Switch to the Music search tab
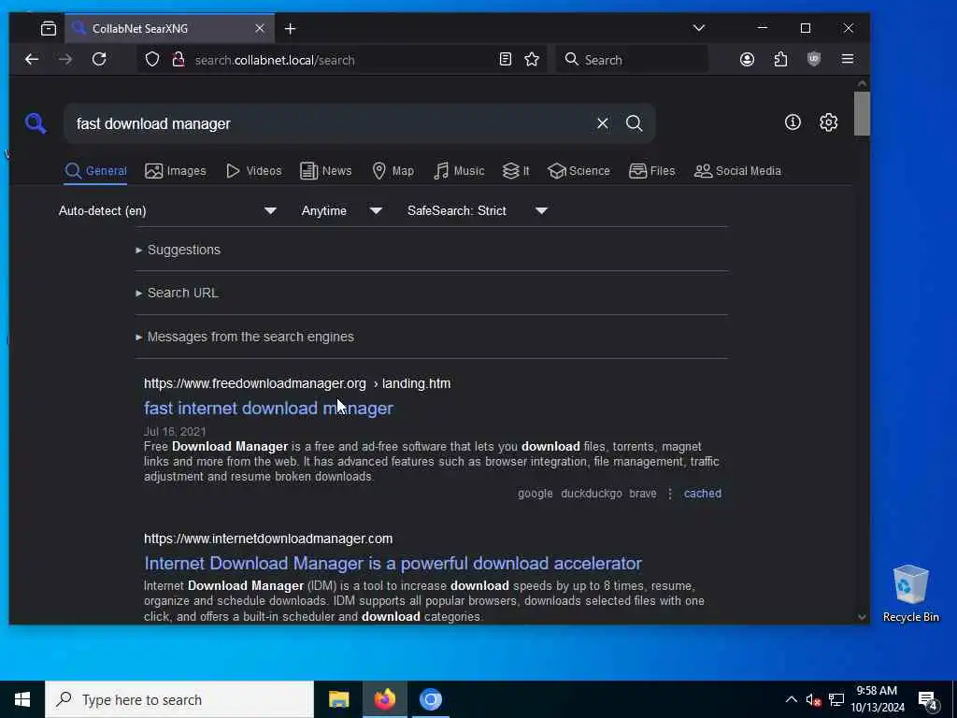The width and height of the screenshot is (957, 718). click(x=459, y=171)
